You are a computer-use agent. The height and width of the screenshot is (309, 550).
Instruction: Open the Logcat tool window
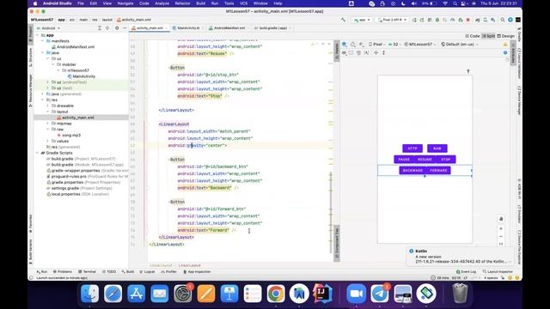[147, 272]
